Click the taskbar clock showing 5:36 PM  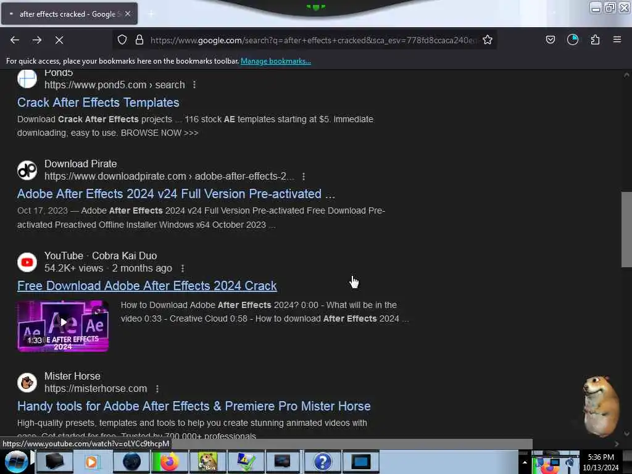(601, 462)
